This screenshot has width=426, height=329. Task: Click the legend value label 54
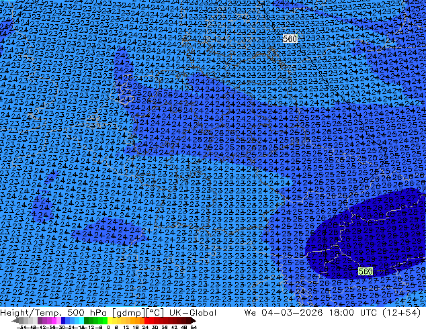(194, 327)
